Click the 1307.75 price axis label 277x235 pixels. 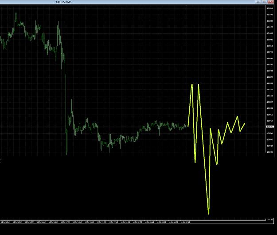[270, 52]
